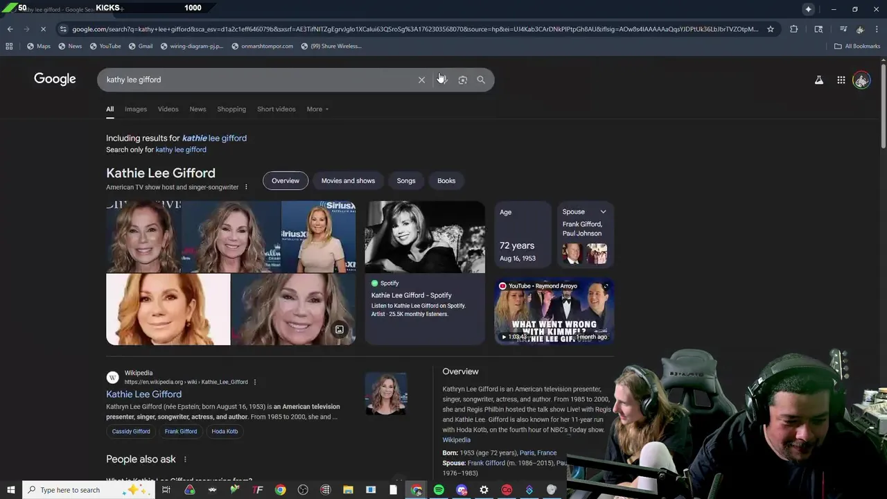887x499 pixels.
Task: Open Chrome extensions puzzle icon
Action: point(794,29)
